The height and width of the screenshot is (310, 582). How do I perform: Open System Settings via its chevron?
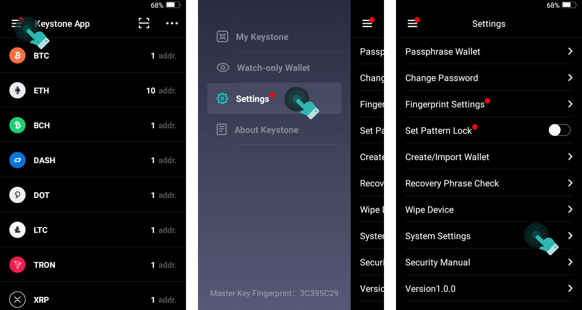click(x=570, y=236)
